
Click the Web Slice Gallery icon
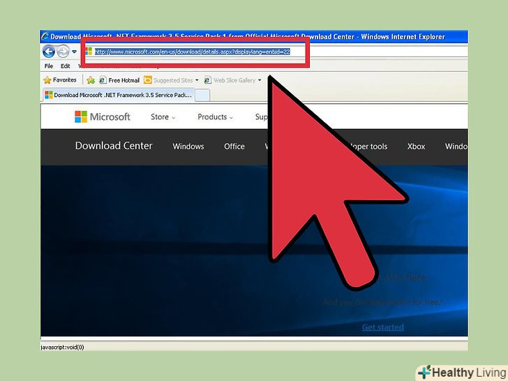tap(208, 80)
